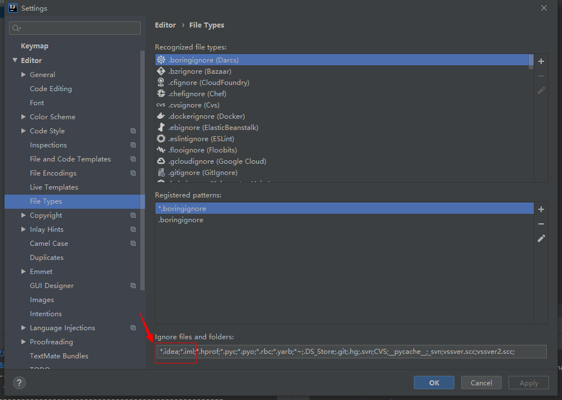
Task: Expand the Language Injections node
Action: pyautogui.click(x=23, y=327)
